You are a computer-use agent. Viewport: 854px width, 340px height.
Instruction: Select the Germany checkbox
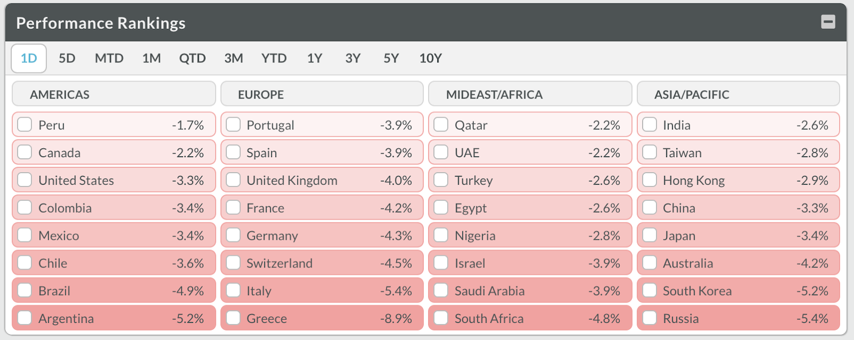point(233,236)
